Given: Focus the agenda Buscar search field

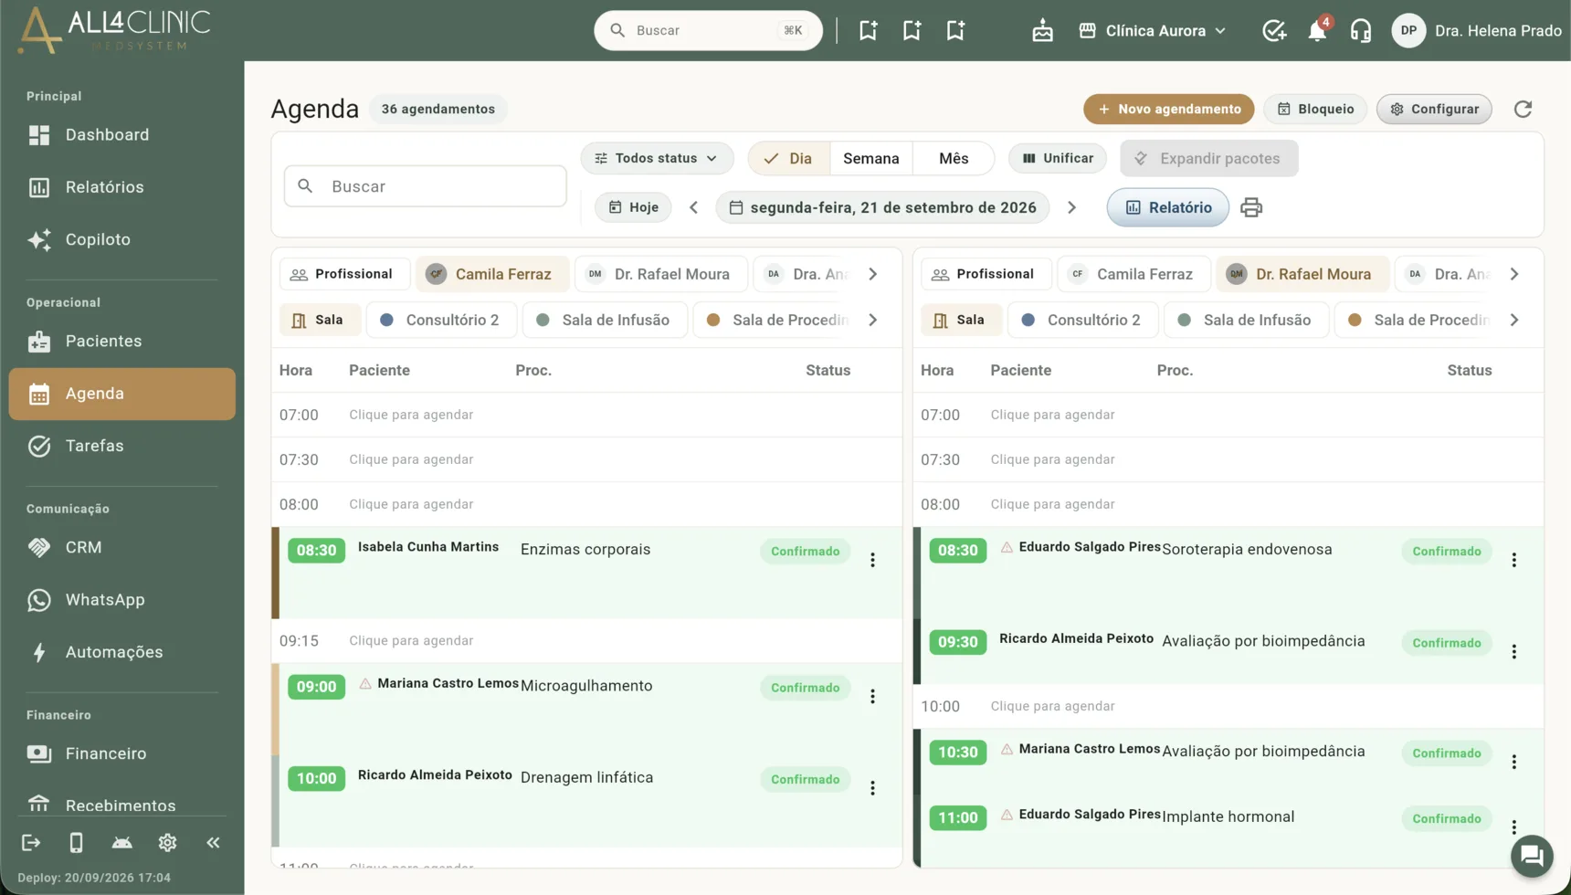Looking at the screenshot, I should pyautogui.click(x=425, y=186).
